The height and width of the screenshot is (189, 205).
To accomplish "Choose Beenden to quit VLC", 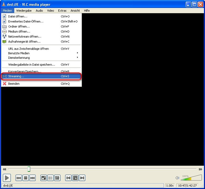I will pos(41,84).
